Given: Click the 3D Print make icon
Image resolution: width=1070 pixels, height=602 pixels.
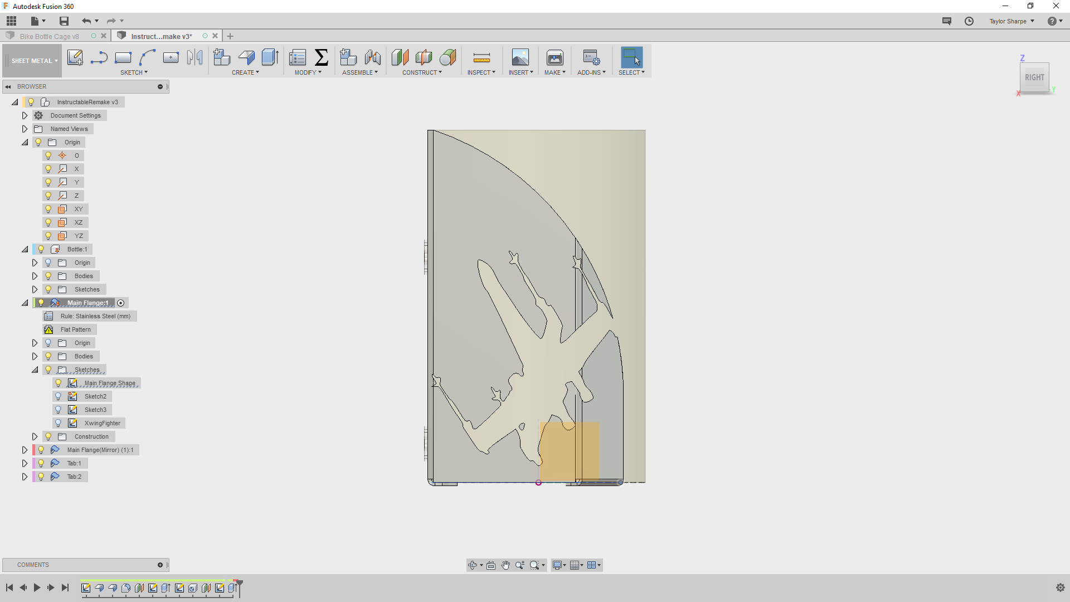Looking at the screenshot, I should tap(555, 57).
